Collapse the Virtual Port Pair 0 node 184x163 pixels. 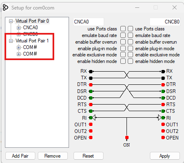[x=11, y=21]
